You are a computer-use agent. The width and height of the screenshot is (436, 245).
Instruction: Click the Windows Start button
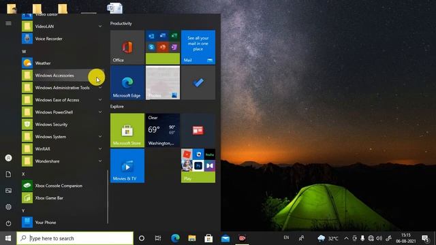pos(8,238)
